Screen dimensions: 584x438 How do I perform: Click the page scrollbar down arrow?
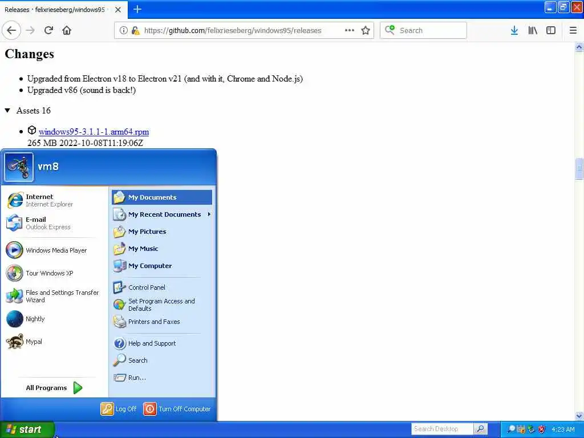579,416
